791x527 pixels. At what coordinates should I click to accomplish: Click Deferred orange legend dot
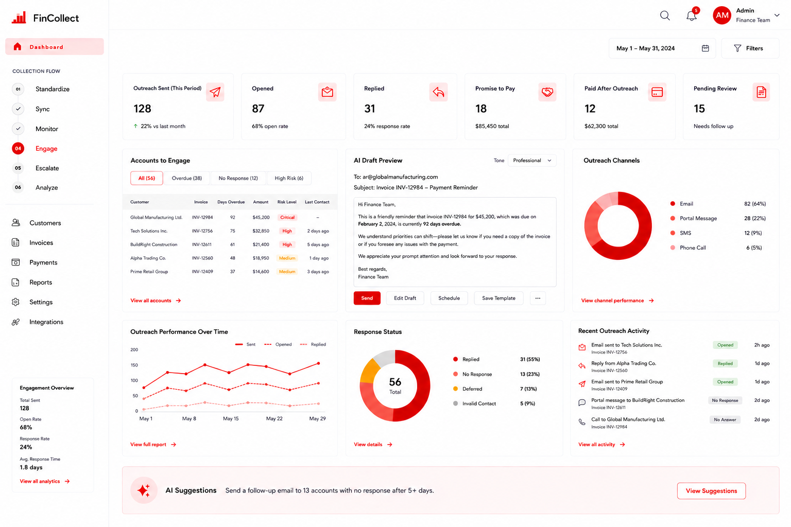[455, 389]
